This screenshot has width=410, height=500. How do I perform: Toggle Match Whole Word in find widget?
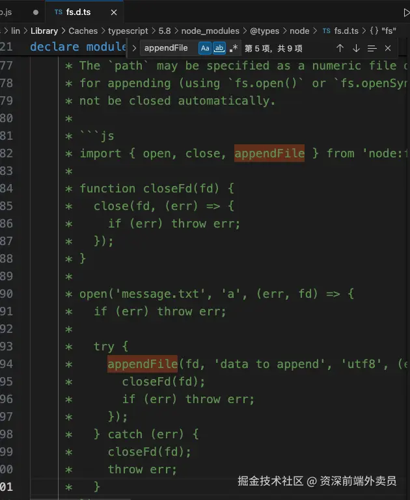tap(219, 48)
